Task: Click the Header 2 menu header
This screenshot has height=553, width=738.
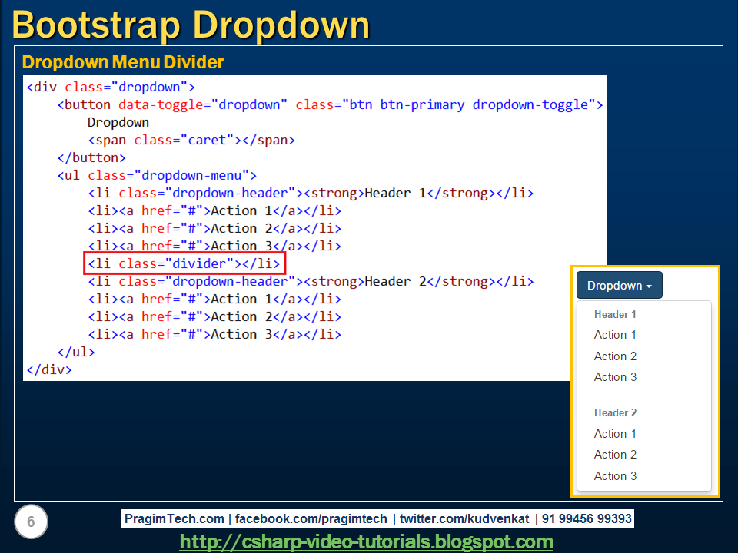Action: 615,412
